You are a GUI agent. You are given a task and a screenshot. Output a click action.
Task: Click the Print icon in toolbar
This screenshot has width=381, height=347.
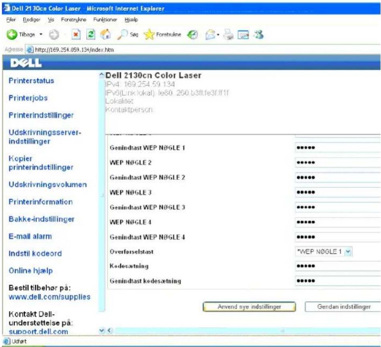[228, 34]
